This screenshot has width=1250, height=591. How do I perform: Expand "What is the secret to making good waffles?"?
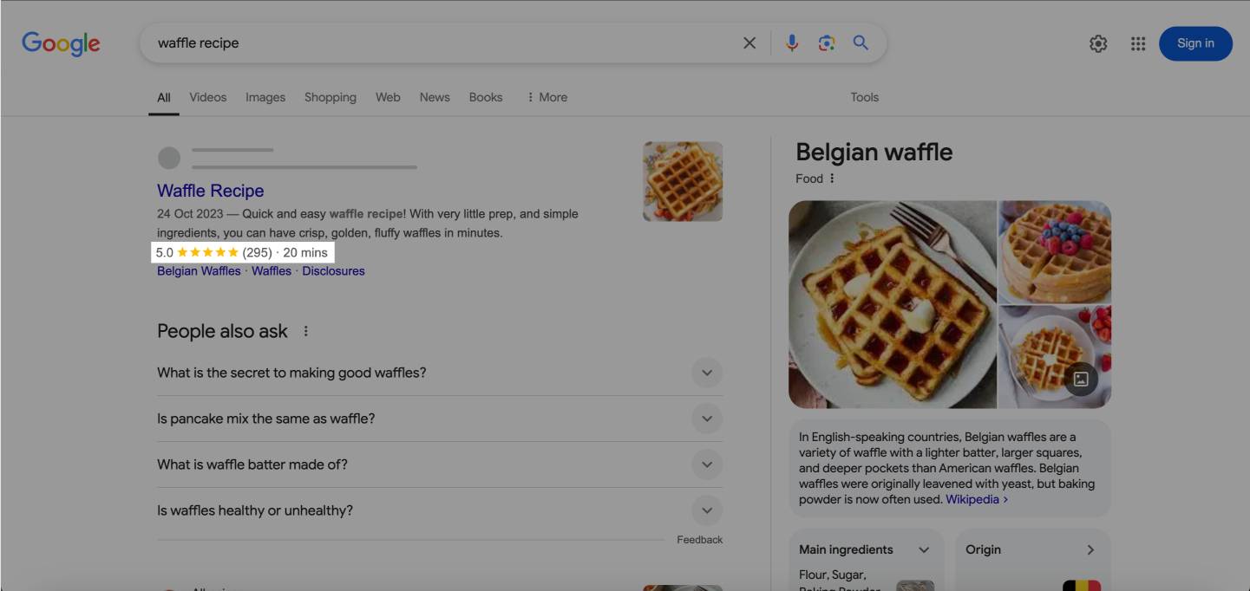[x=706, y=373]
